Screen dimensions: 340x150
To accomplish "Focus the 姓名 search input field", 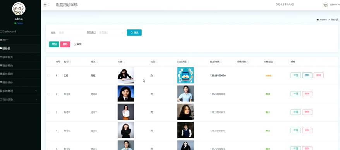I will 70,33.
